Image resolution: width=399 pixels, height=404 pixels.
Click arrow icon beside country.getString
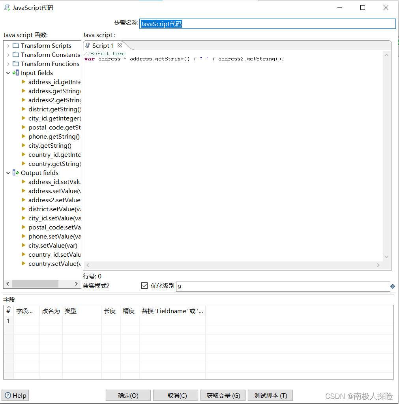click(x=24, y=163)
